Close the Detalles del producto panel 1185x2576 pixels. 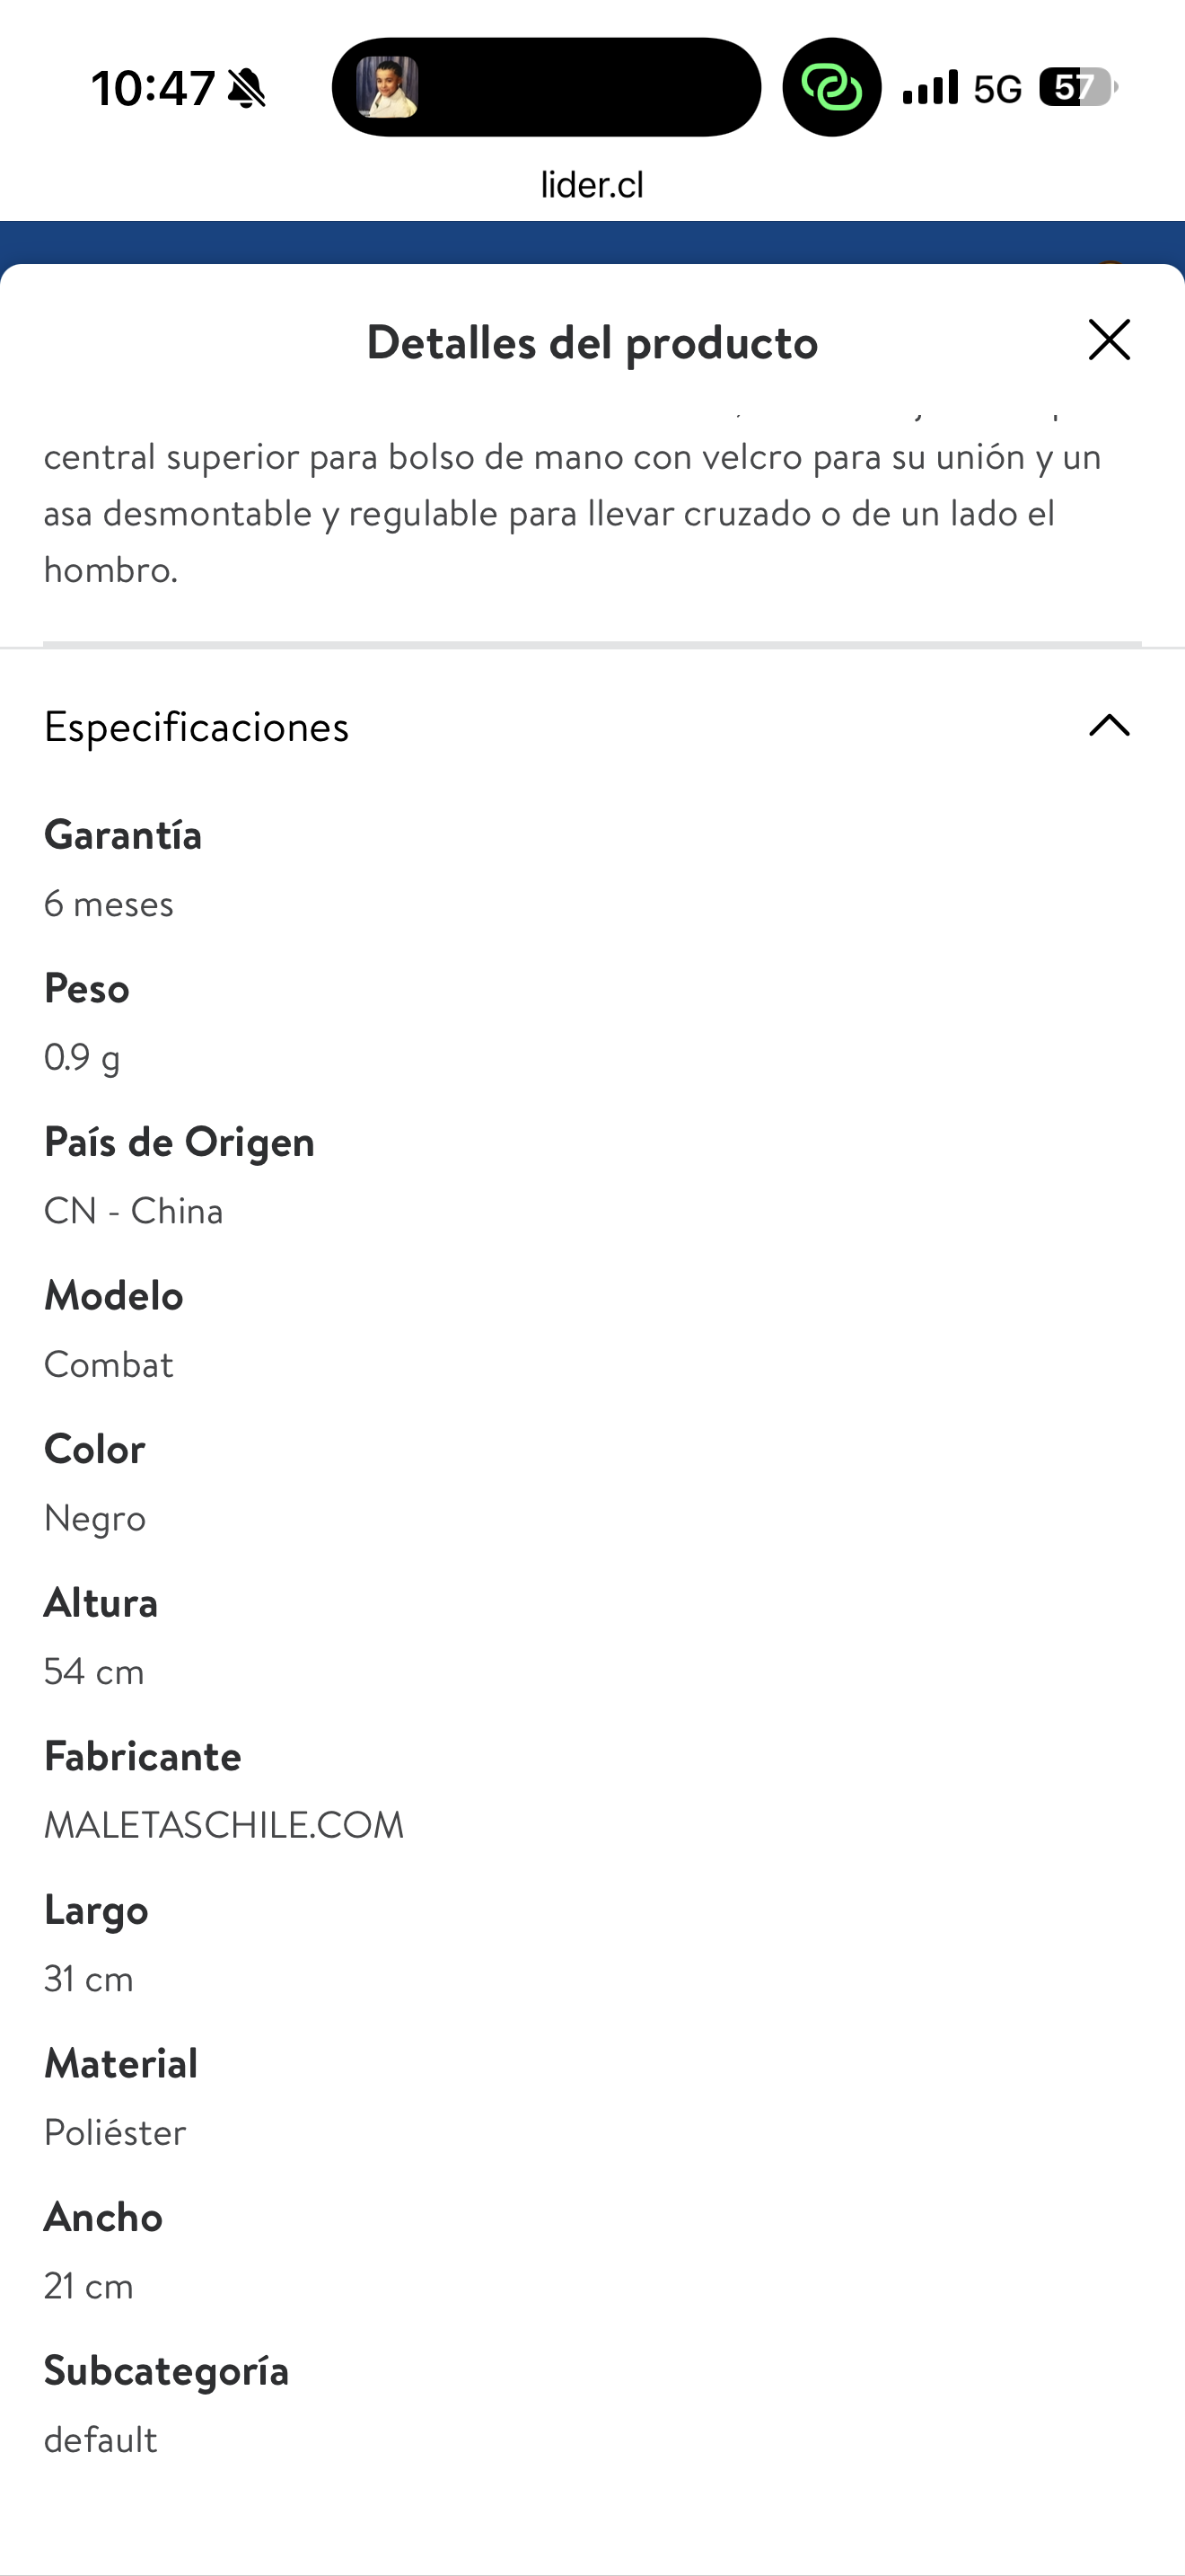pyautogui.click(x=1108, y=340)
